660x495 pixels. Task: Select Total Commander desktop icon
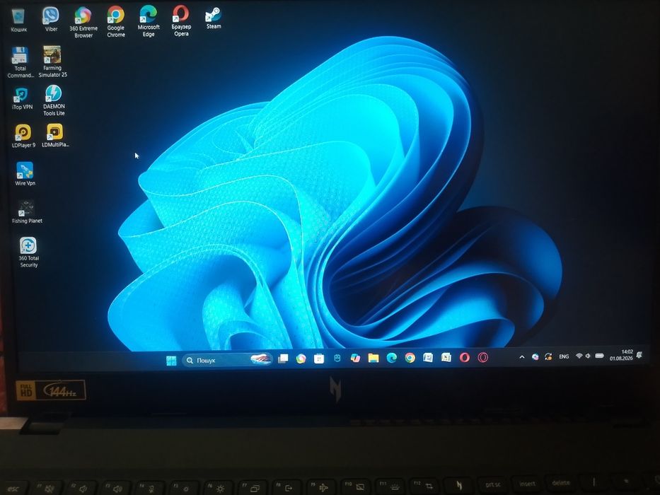coord(21,63)
